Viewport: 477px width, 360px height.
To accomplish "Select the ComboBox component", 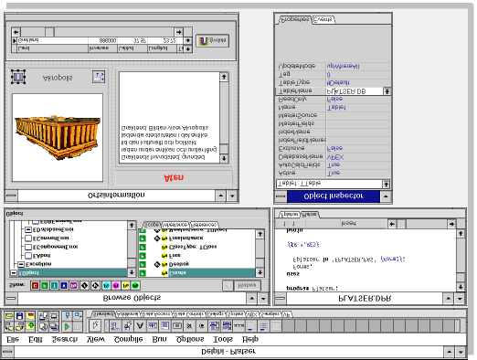I will tap(227, 326).
